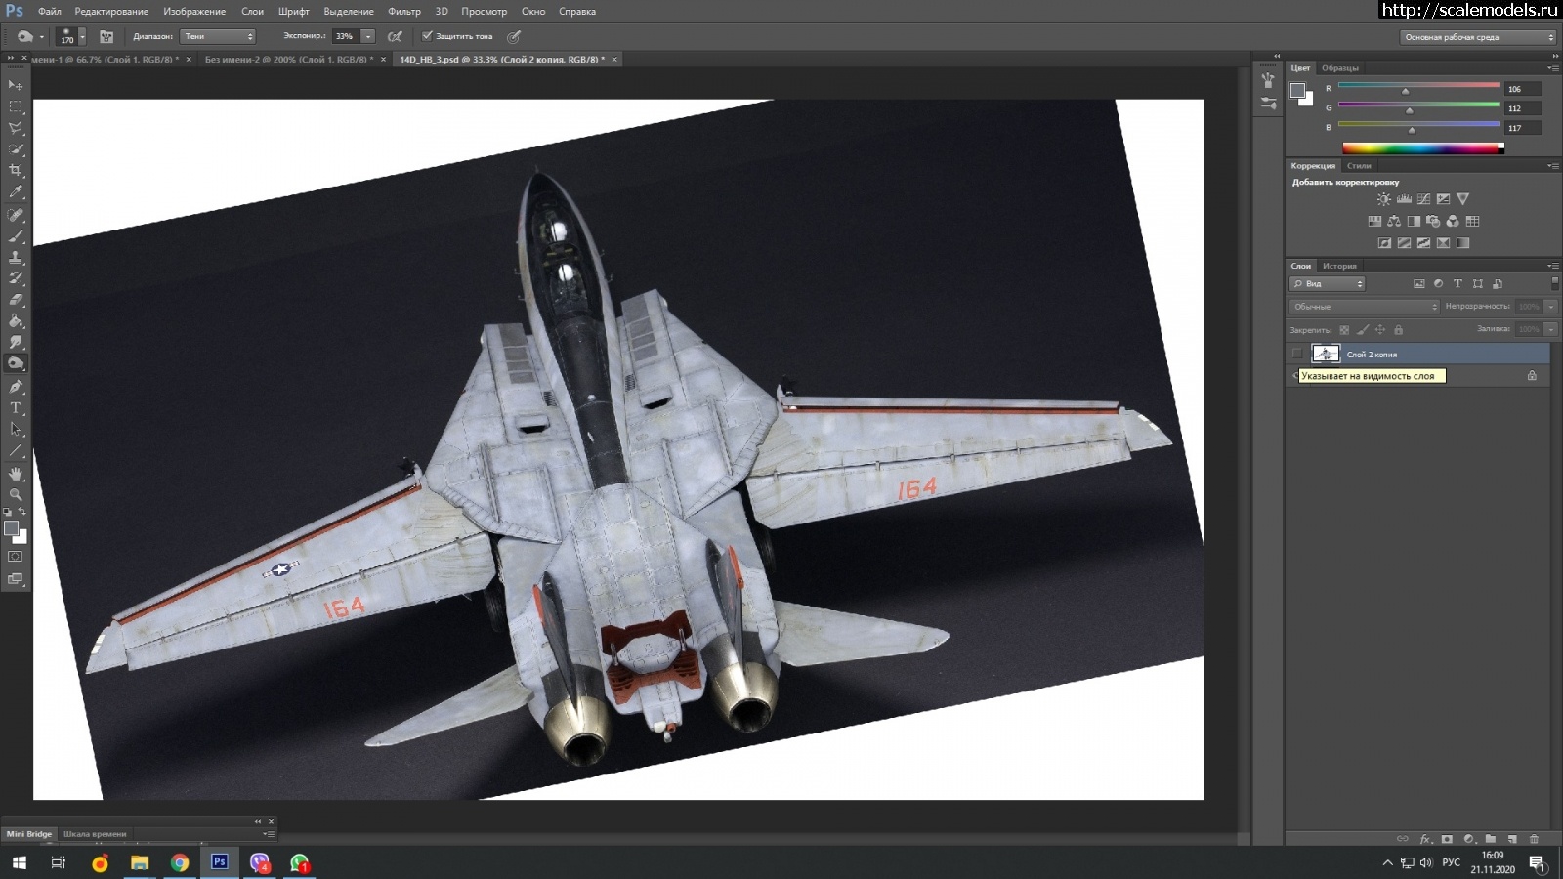Click the color spectrum ramp bar
The width and height of the screenshot is (1563, 879).
1422,148
